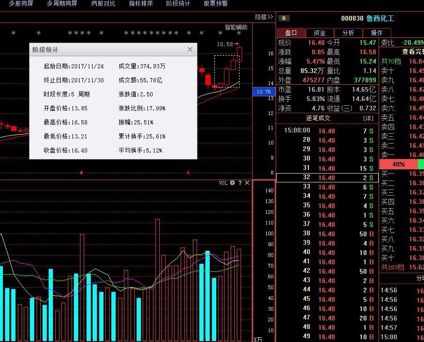Click the blue 13.76 price marker
424x342 pixels.
pos(263,92)
